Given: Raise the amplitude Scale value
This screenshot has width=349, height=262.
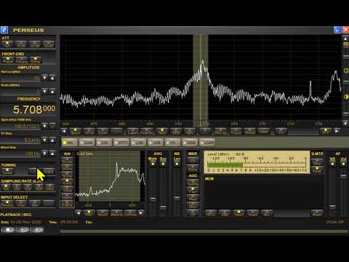Looking at the screenshot, I should pos(52,91).
